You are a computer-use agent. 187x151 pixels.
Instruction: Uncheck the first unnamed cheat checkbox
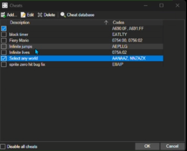4,29
